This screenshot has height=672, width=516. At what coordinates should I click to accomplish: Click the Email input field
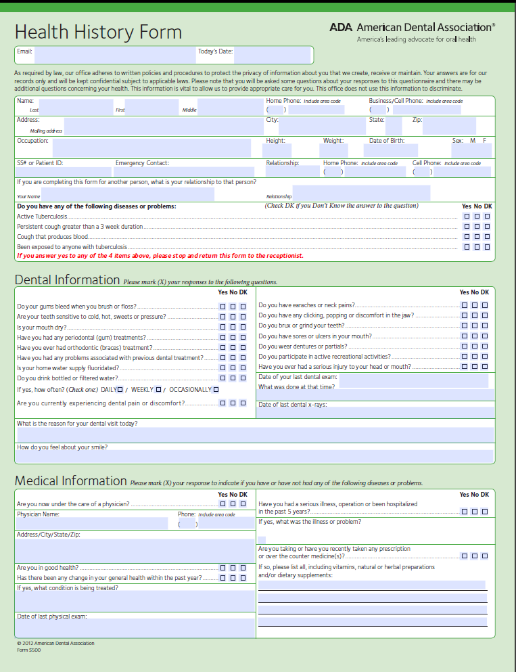tap(115, 55)
